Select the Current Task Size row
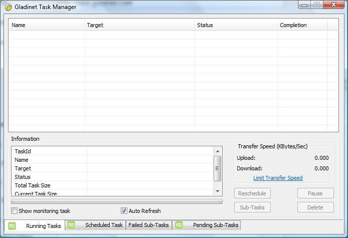The width and height of the screenshot is (348, 238). [112, 193]
